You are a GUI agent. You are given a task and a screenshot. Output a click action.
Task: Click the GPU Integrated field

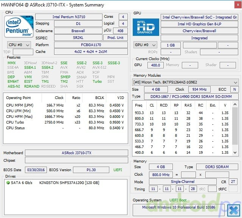pyautogui.click(x=199, y=38)
